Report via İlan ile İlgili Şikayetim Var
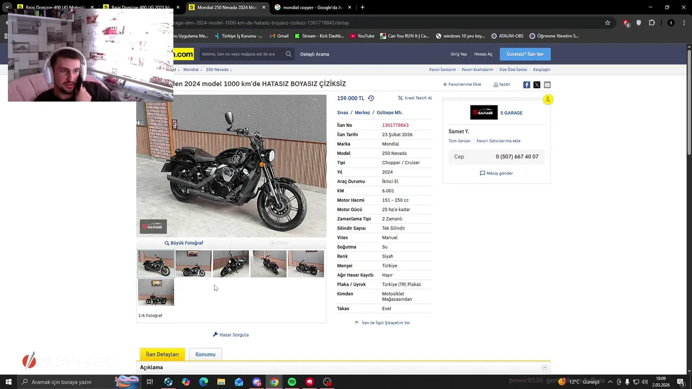Viewport: 692px width, 389px height. tap(382, 323)
